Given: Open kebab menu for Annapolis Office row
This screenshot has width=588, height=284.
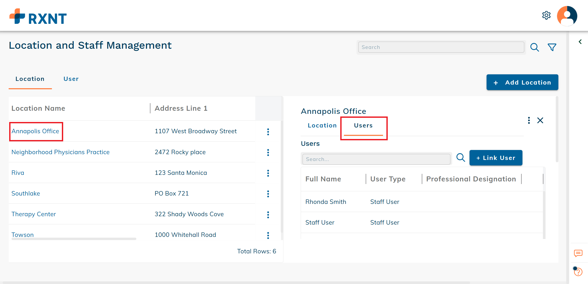Looking at the screenshot, I should [268, 132].
